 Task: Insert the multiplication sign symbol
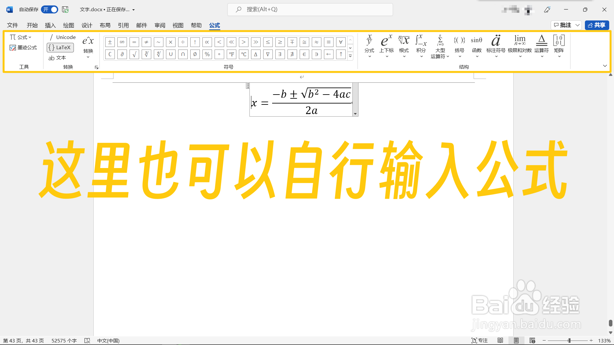coord(171,42)
